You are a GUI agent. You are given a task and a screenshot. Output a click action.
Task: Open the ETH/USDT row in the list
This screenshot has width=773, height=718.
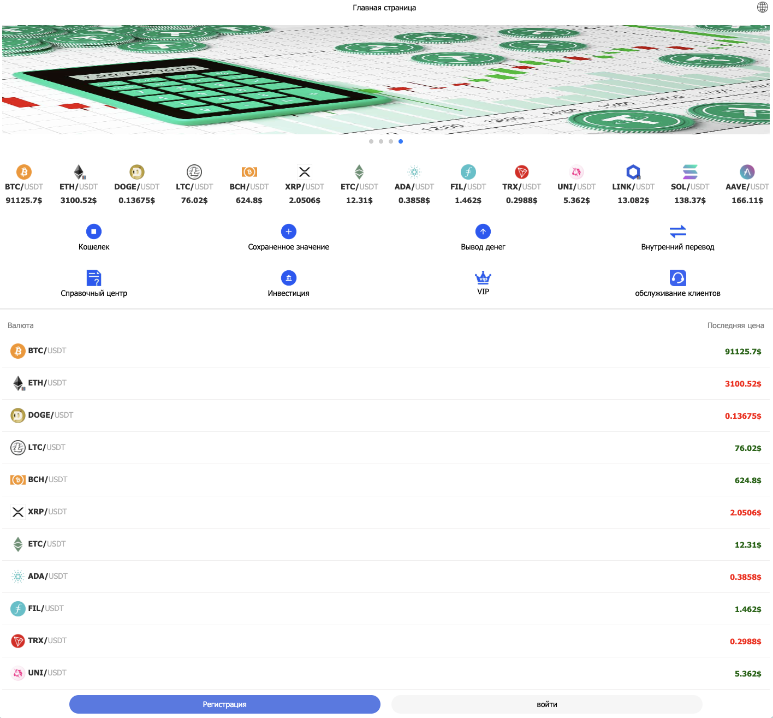[386, 383]
